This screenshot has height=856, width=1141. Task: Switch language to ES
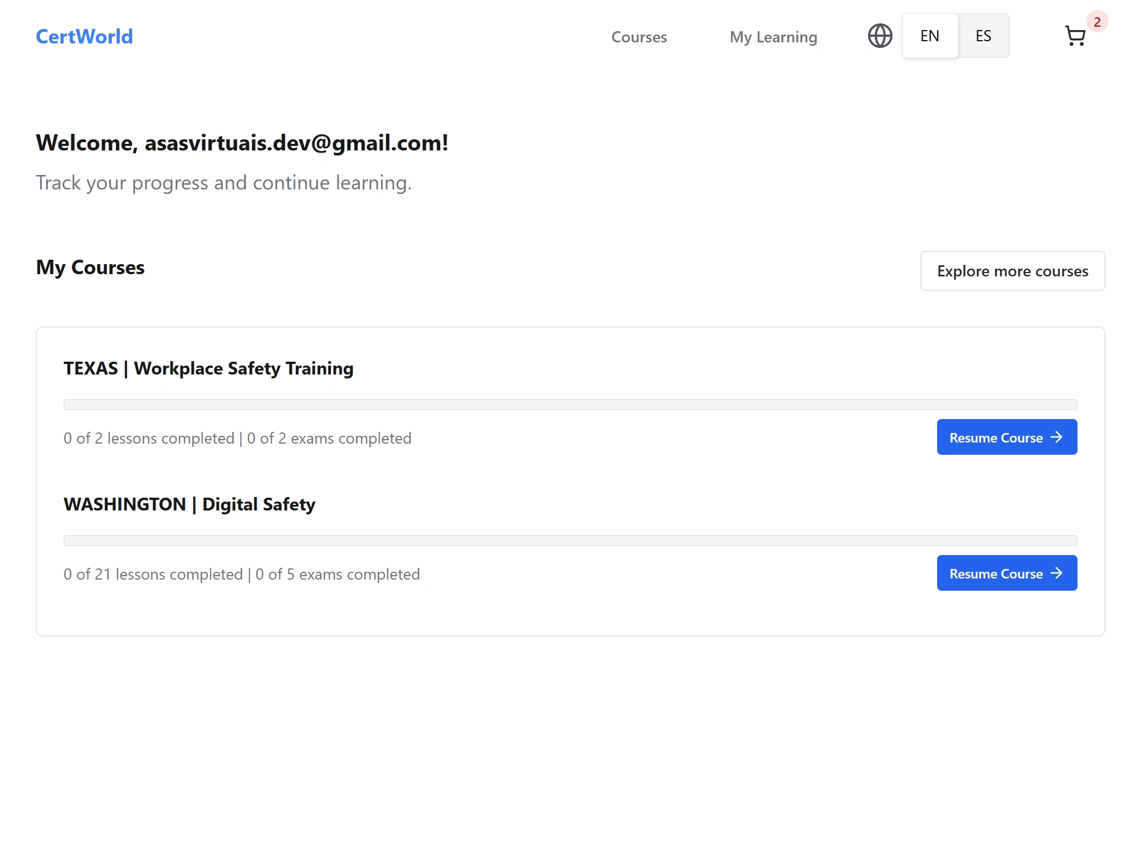(983, 36)
